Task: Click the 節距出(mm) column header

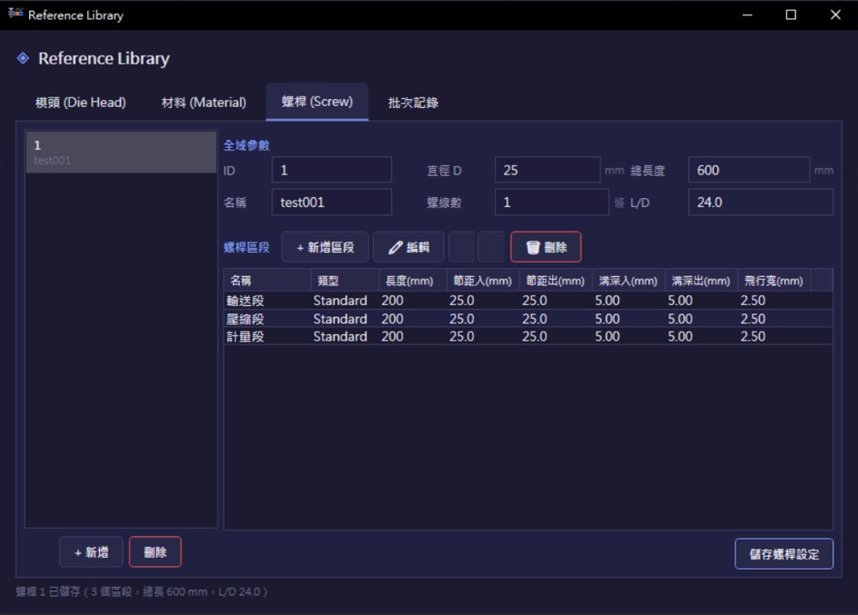Action: coord(556,280)
